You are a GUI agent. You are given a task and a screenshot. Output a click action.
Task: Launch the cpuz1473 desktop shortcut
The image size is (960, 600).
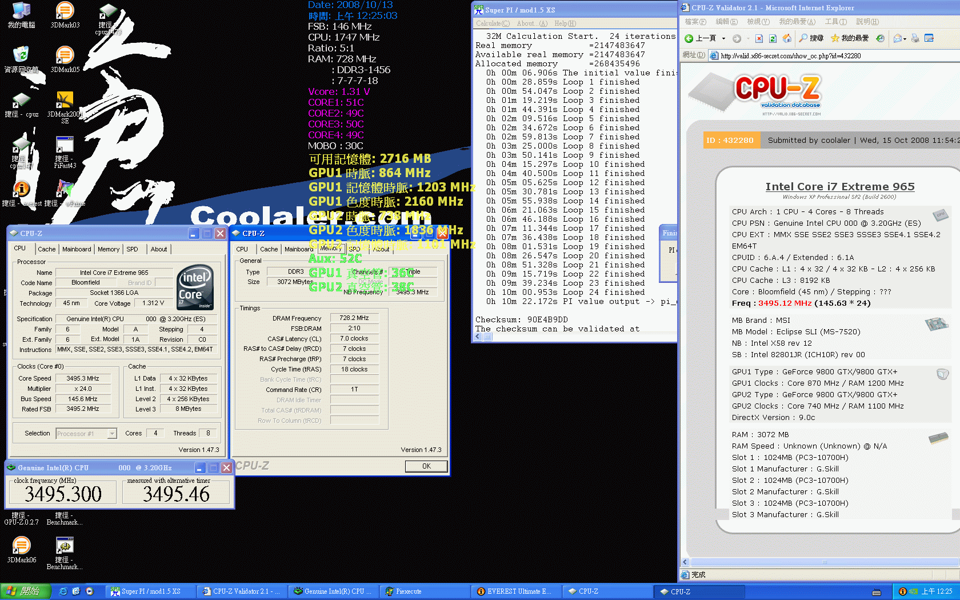click(x=108, y=18)
